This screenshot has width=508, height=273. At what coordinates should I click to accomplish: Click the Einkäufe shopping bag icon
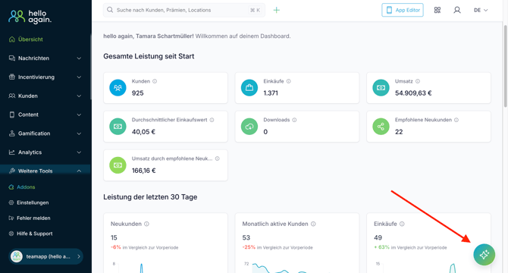(249, 88)
